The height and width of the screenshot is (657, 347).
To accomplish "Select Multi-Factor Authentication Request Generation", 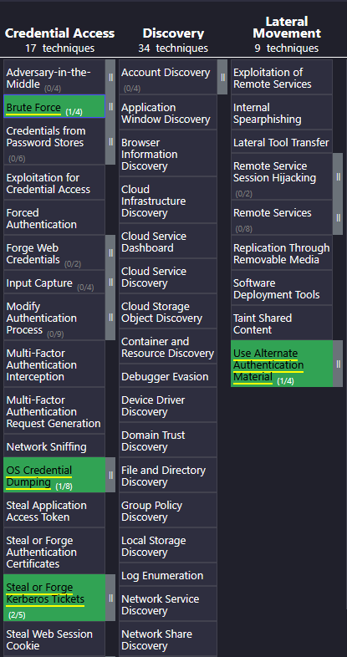I will 54,410.
